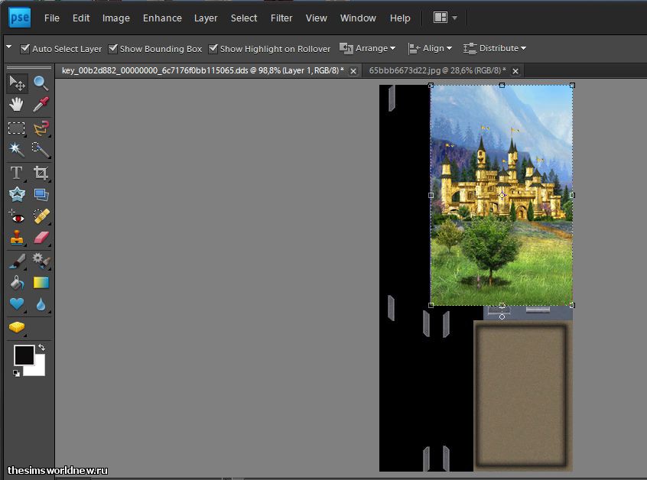
Task: Select the Magic Wand tool
Action: pyautogui.click(x=17, y=149)
